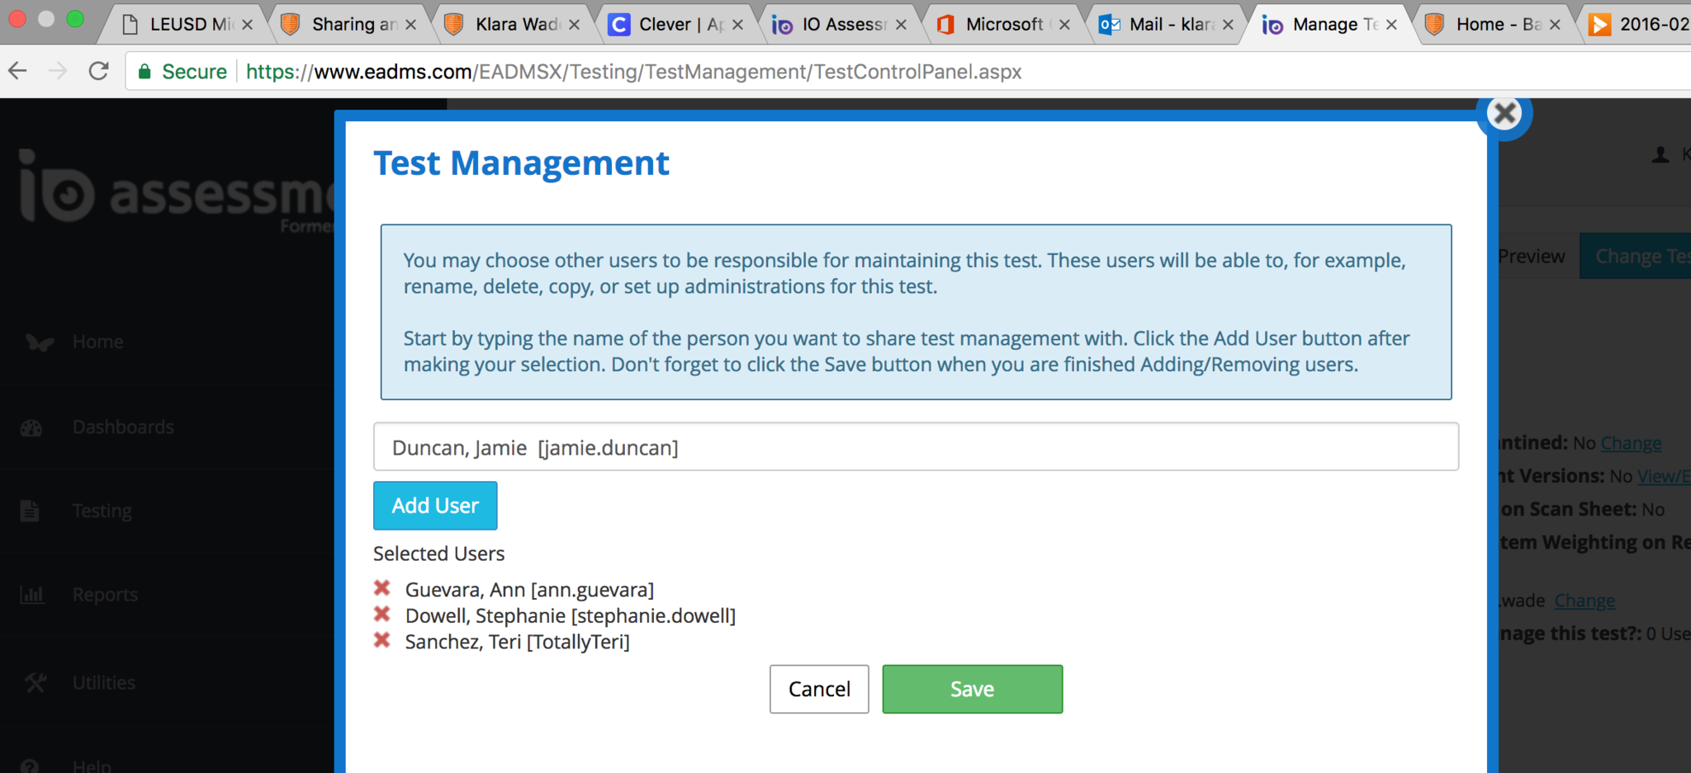Remove Dowell, Stephanie from selected users
The width and height of the screenshot is (1691, 773).
[x=381, y=615]
